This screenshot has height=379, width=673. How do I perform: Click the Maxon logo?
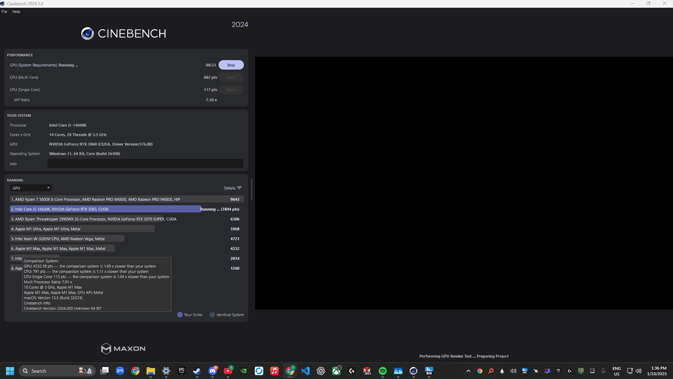click(x=123, y=348)
